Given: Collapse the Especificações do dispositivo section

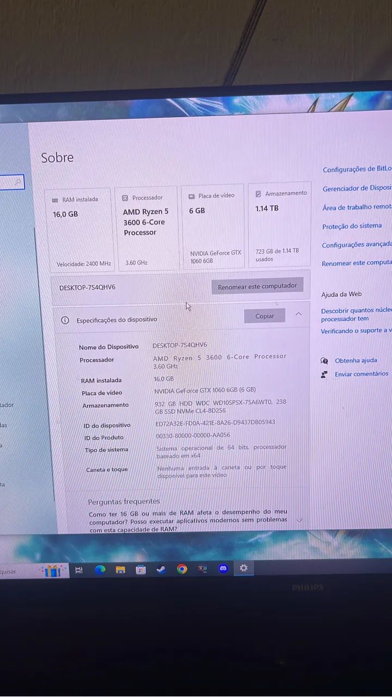Looking at the screenshot, I should pos(298,314).
